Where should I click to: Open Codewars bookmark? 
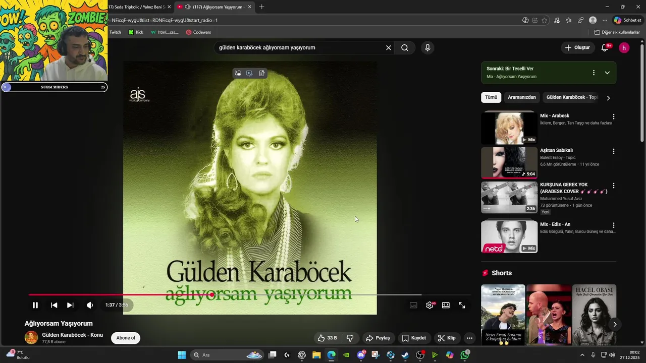tap(198, 32)
